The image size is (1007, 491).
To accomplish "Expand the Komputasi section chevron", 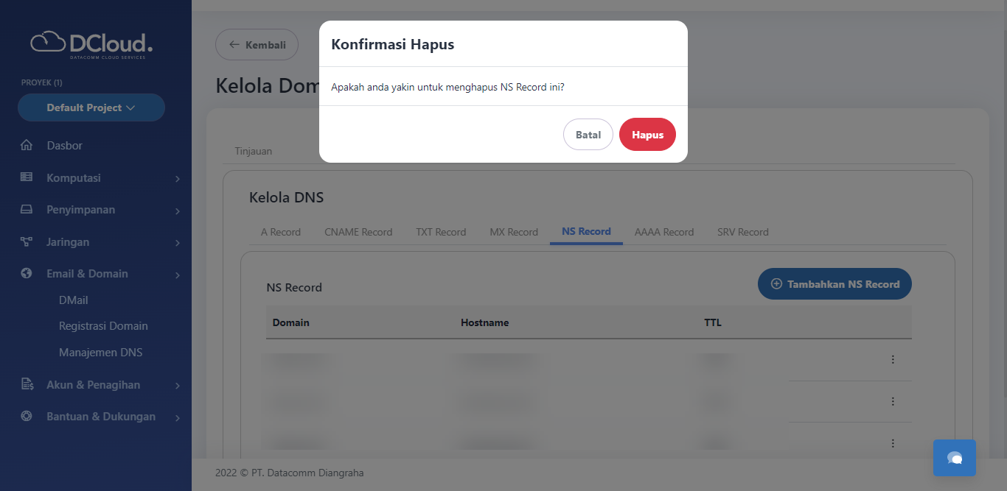I will pyautogui.click(x=177, y=177).
